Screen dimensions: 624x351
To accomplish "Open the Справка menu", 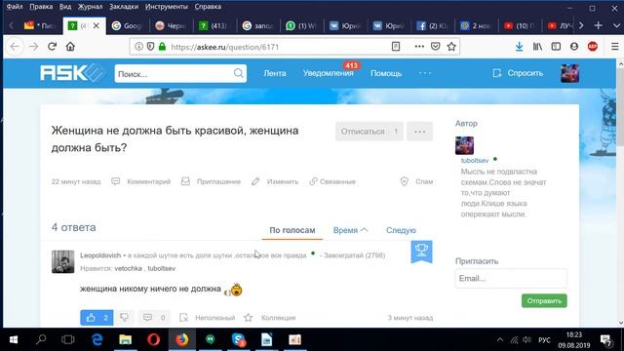I will (x=208, y=7).
